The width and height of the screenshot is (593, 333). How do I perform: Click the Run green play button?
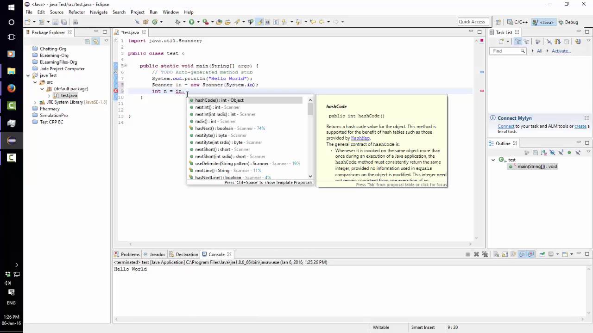[191, 22]
